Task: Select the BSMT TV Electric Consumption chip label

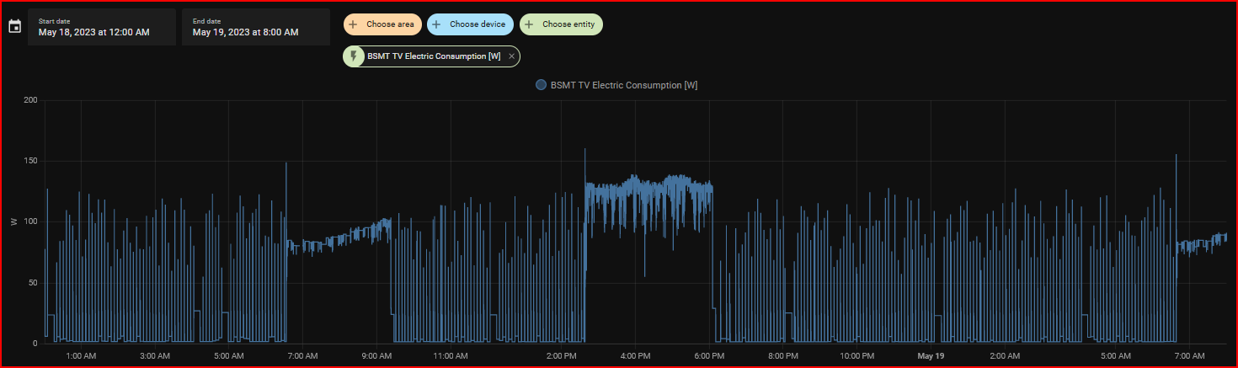Action: pos(434,56)
